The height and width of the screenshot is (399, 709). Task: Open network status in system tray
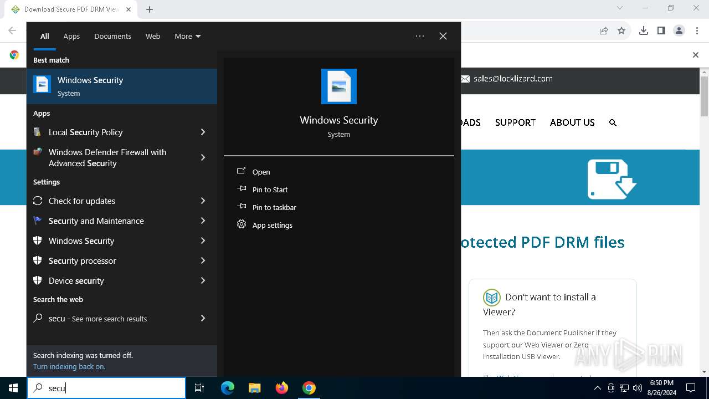point(624,388)
